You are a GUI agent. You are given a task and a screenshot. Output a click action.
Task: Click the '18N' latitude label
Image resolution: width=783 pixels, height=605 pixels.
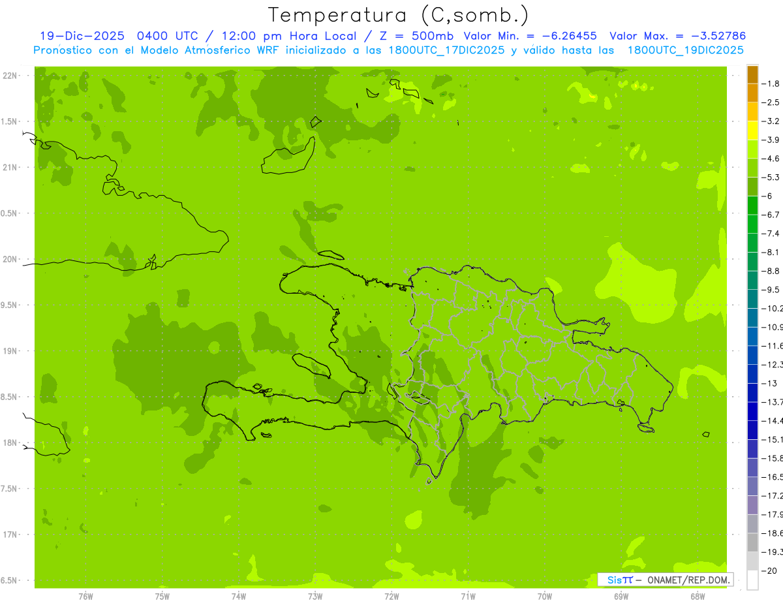tap(10, 442)
